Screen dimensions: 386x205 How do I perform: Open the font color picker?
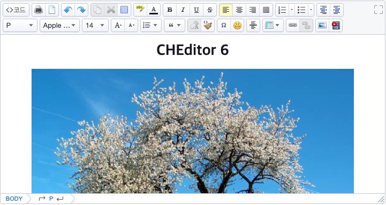click(154, 10)
